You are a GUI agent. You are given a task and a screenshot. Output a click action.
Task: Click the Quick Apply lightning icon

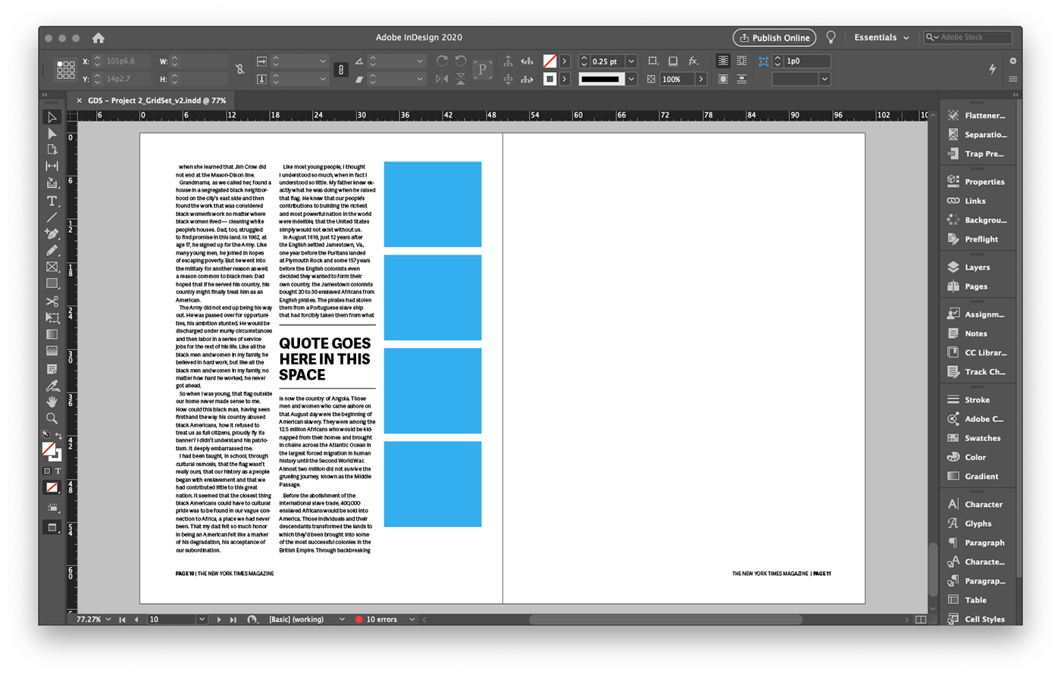(x=992, y=69)
